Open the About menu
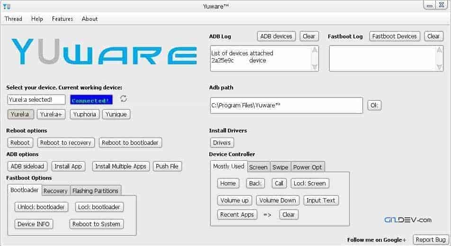Screen dimensions: 451x246 (90, 19)
